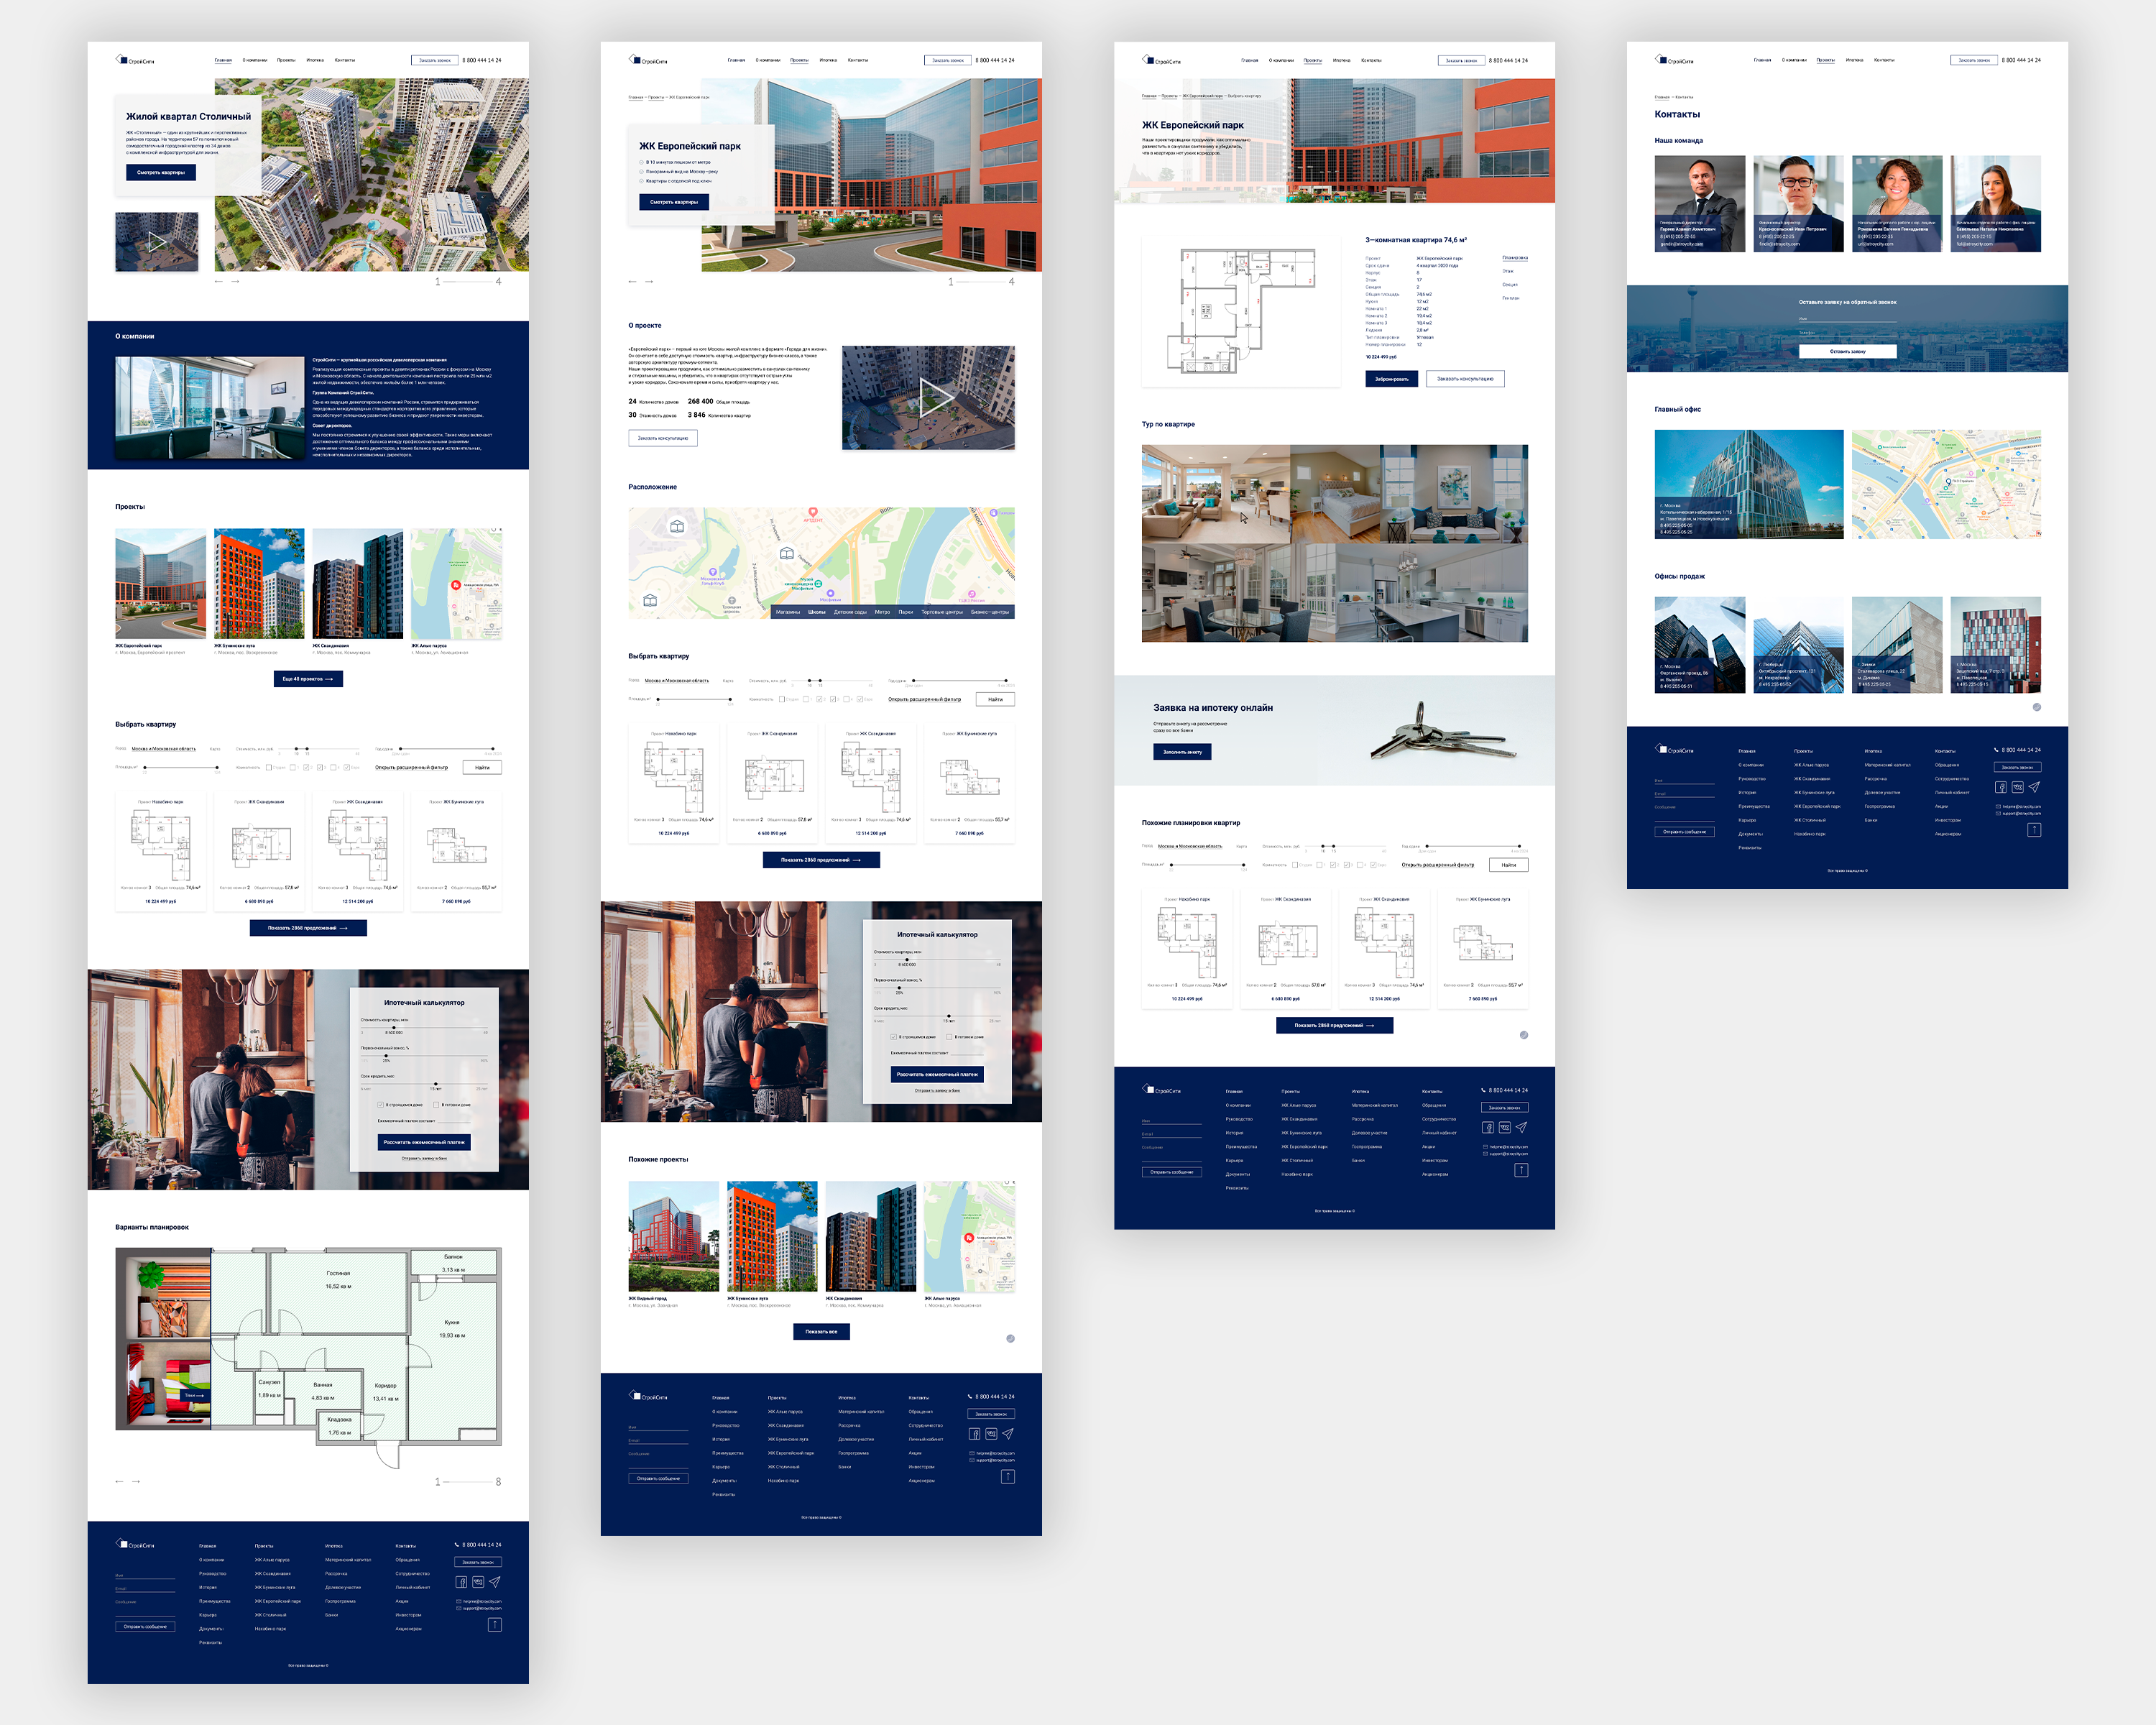Click scroll-to-top arrow in Контакты page footer
Image resolution: width=2156 pixels, height=1725 pixels.
point(2034,829)
